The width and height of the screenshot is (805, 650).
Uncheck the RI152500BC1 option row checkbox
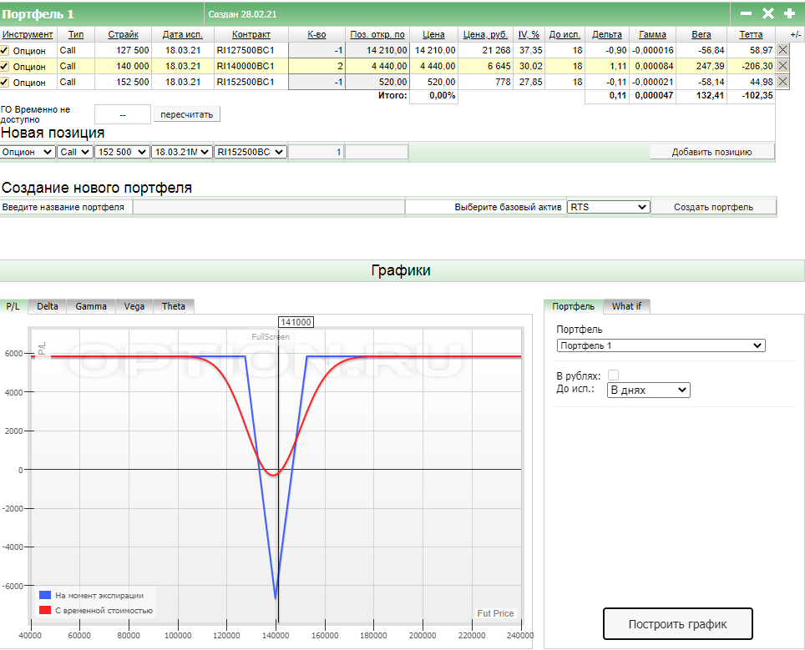point(5,82)
